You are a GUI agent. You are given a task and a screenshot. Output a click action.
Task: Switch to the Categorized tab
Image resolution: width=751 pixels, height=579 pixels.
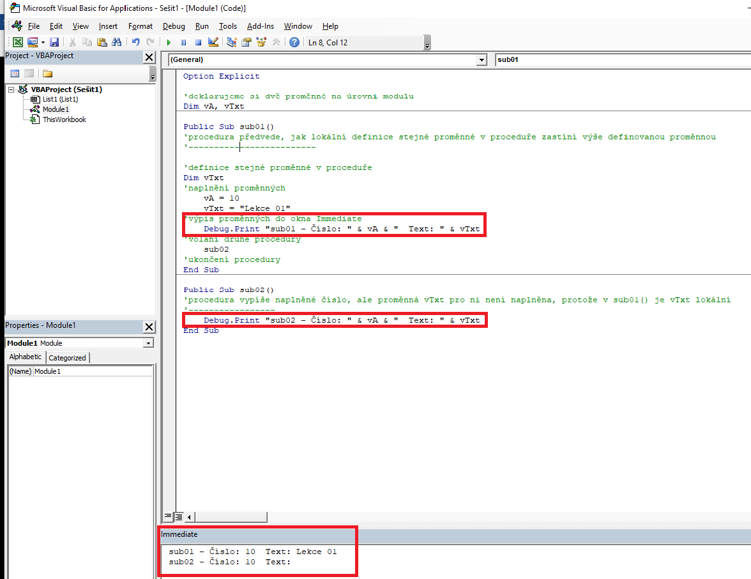pos(67,358)
